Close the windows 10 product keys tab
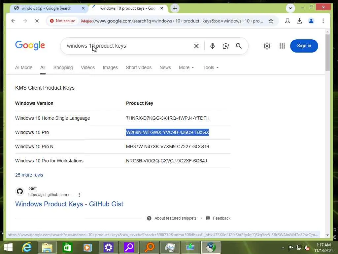The image size is (338, 254). (x=162, y=8)
